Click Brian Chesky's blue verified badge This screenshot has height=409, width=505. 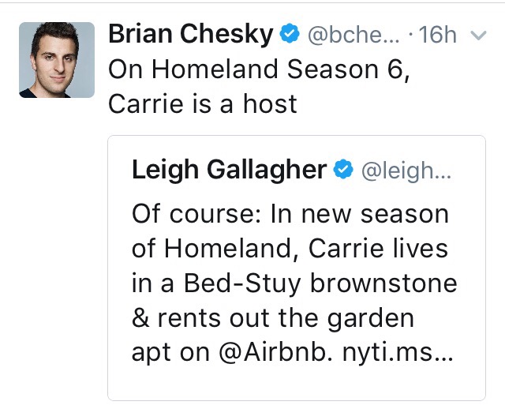[x=290, y=35]
